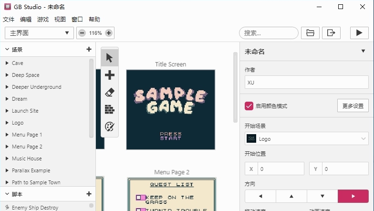Expand the Deep Space scene
The height and width of the screenshot is (211, 374).
(7, 75)
